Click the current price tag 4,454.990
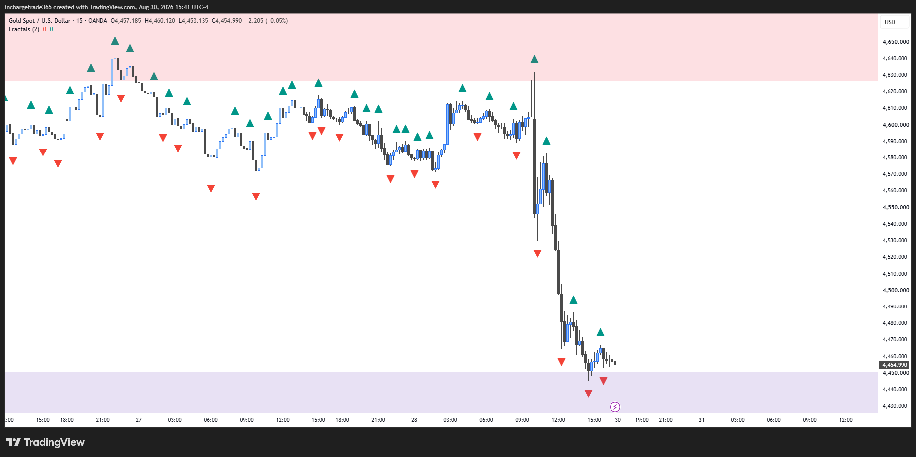916x457 pixels. coord(895,365)
